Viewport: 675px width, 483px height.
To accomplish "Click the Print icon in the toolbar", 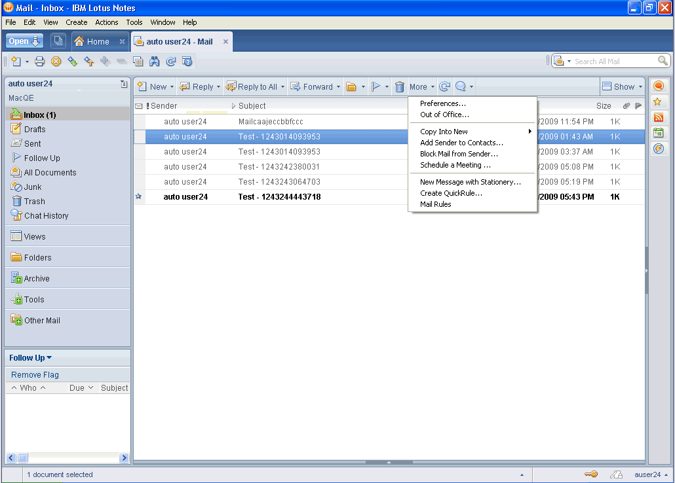I will pos(39,62).
